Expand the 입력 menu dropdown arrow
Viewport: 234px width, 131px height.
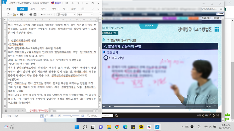point(47,9)
